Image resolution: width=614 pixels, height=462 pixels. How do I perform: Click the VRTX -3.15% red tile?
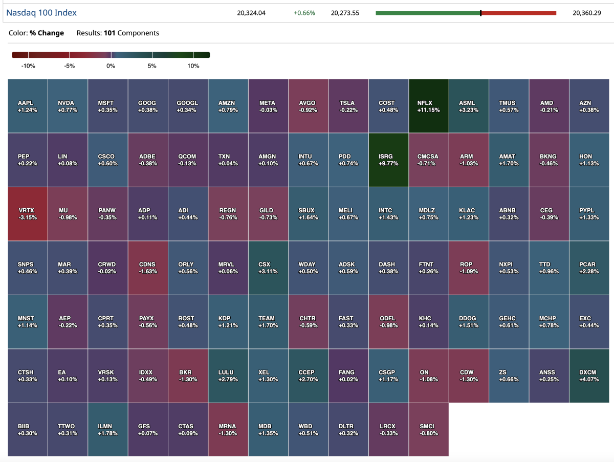click(x=28, y=213)
